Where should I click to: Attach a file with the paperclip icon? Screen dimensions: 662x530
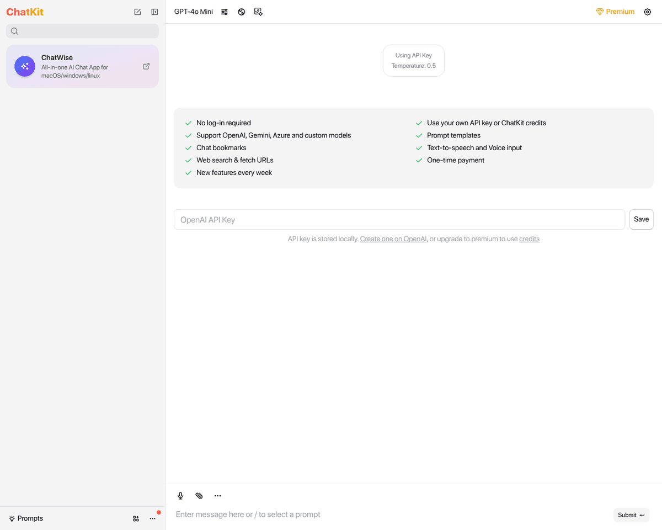[x=199, y=496]
